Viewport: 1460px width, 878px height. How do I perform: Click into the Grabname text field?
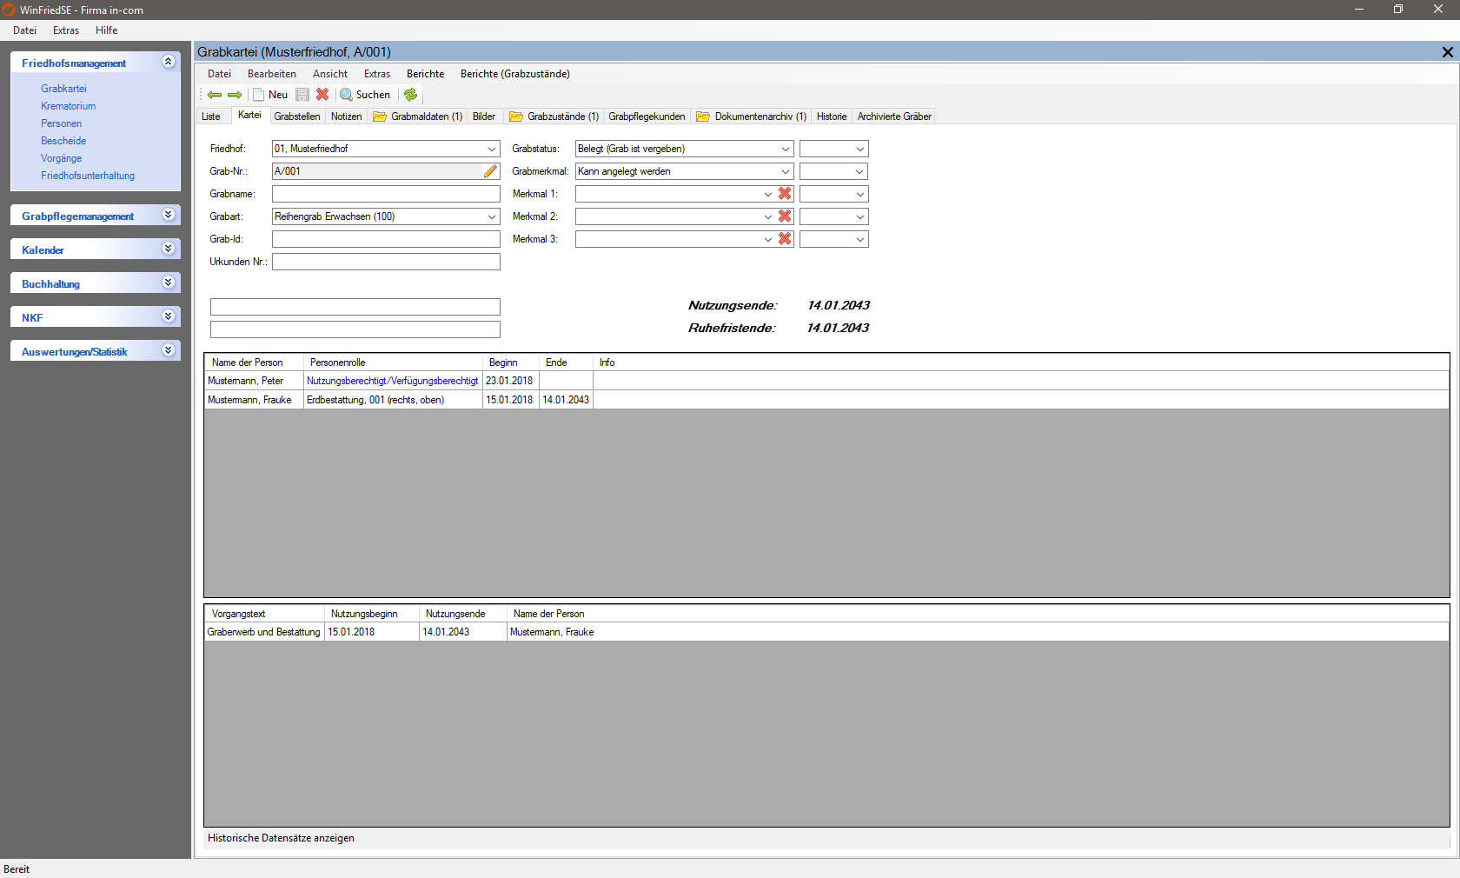[386, 194]
